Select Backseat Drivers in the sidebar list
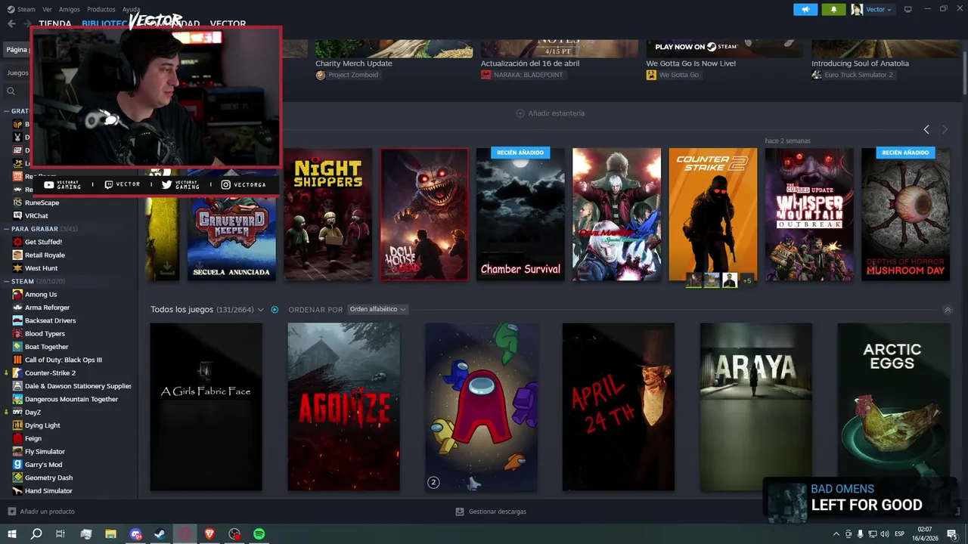The width and height of the screenshot is (968, 544). [x=51, y=320]
